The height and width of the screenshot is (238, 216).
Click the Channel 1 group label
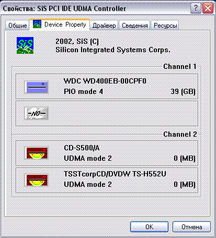tap(180, 66)
